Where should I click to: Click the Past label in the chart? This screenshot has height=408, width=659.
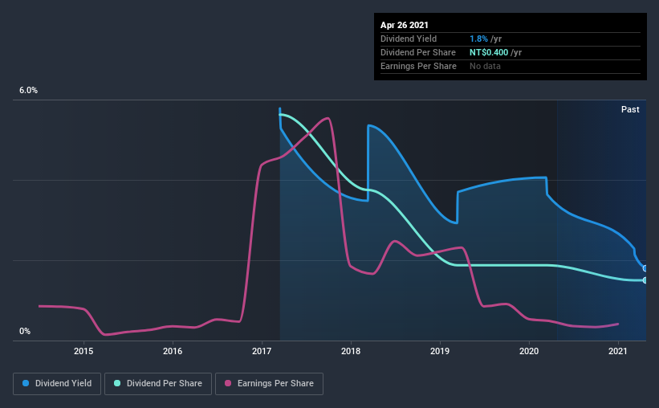630,109
